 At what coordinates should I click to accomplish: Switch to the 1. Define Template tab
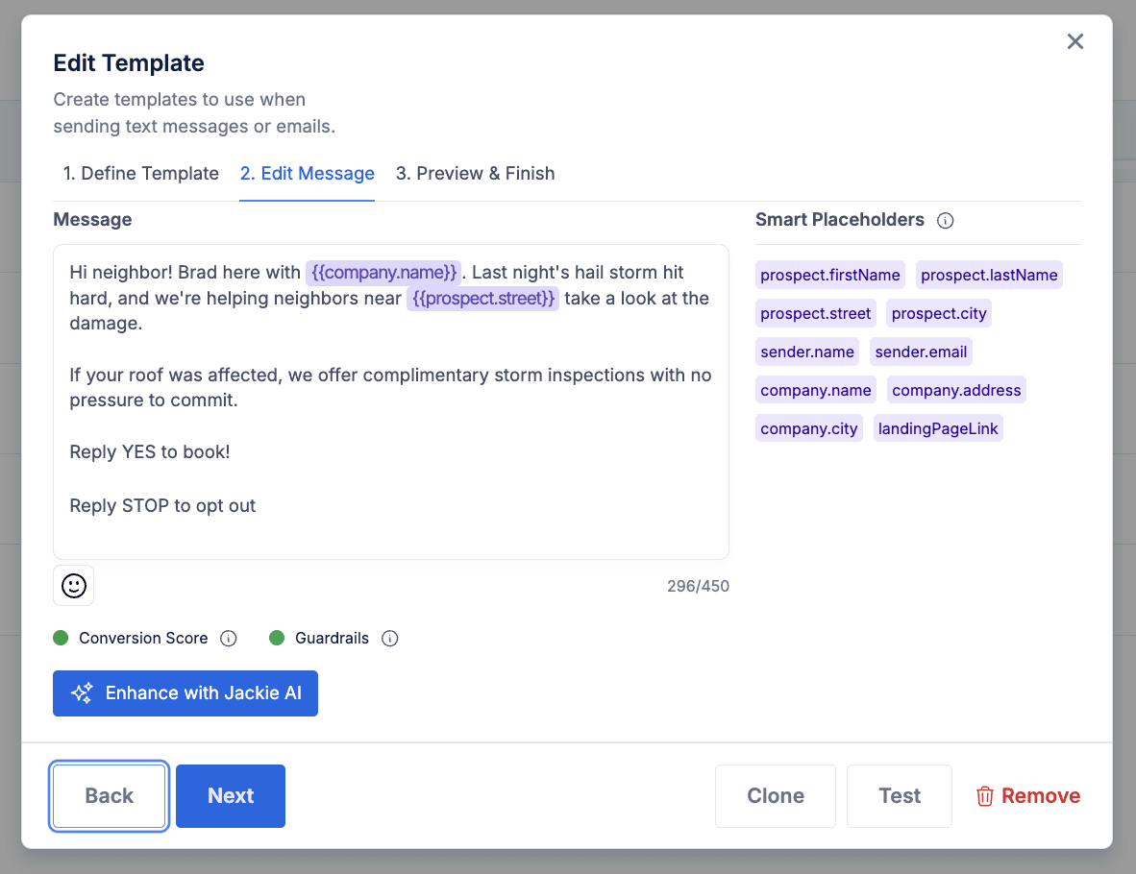(x=140, y=174)
